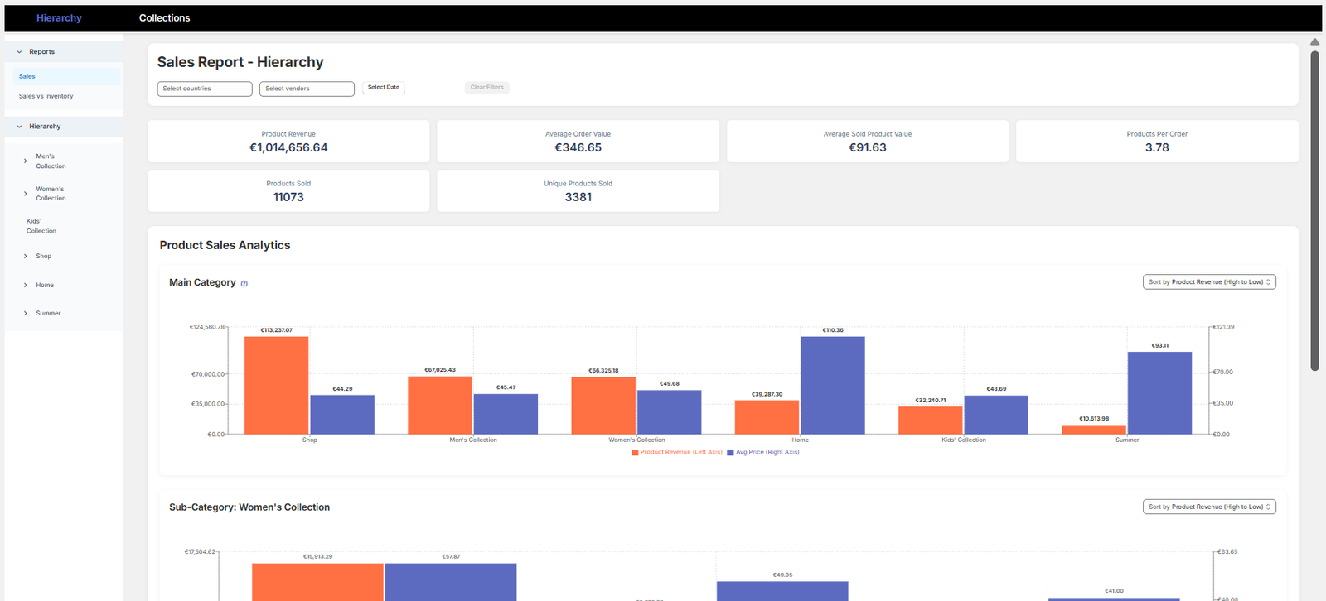Focus the Select vendors field
Image resolution: width=1326 pixels, height=601 pixels.
pos(307,89)
